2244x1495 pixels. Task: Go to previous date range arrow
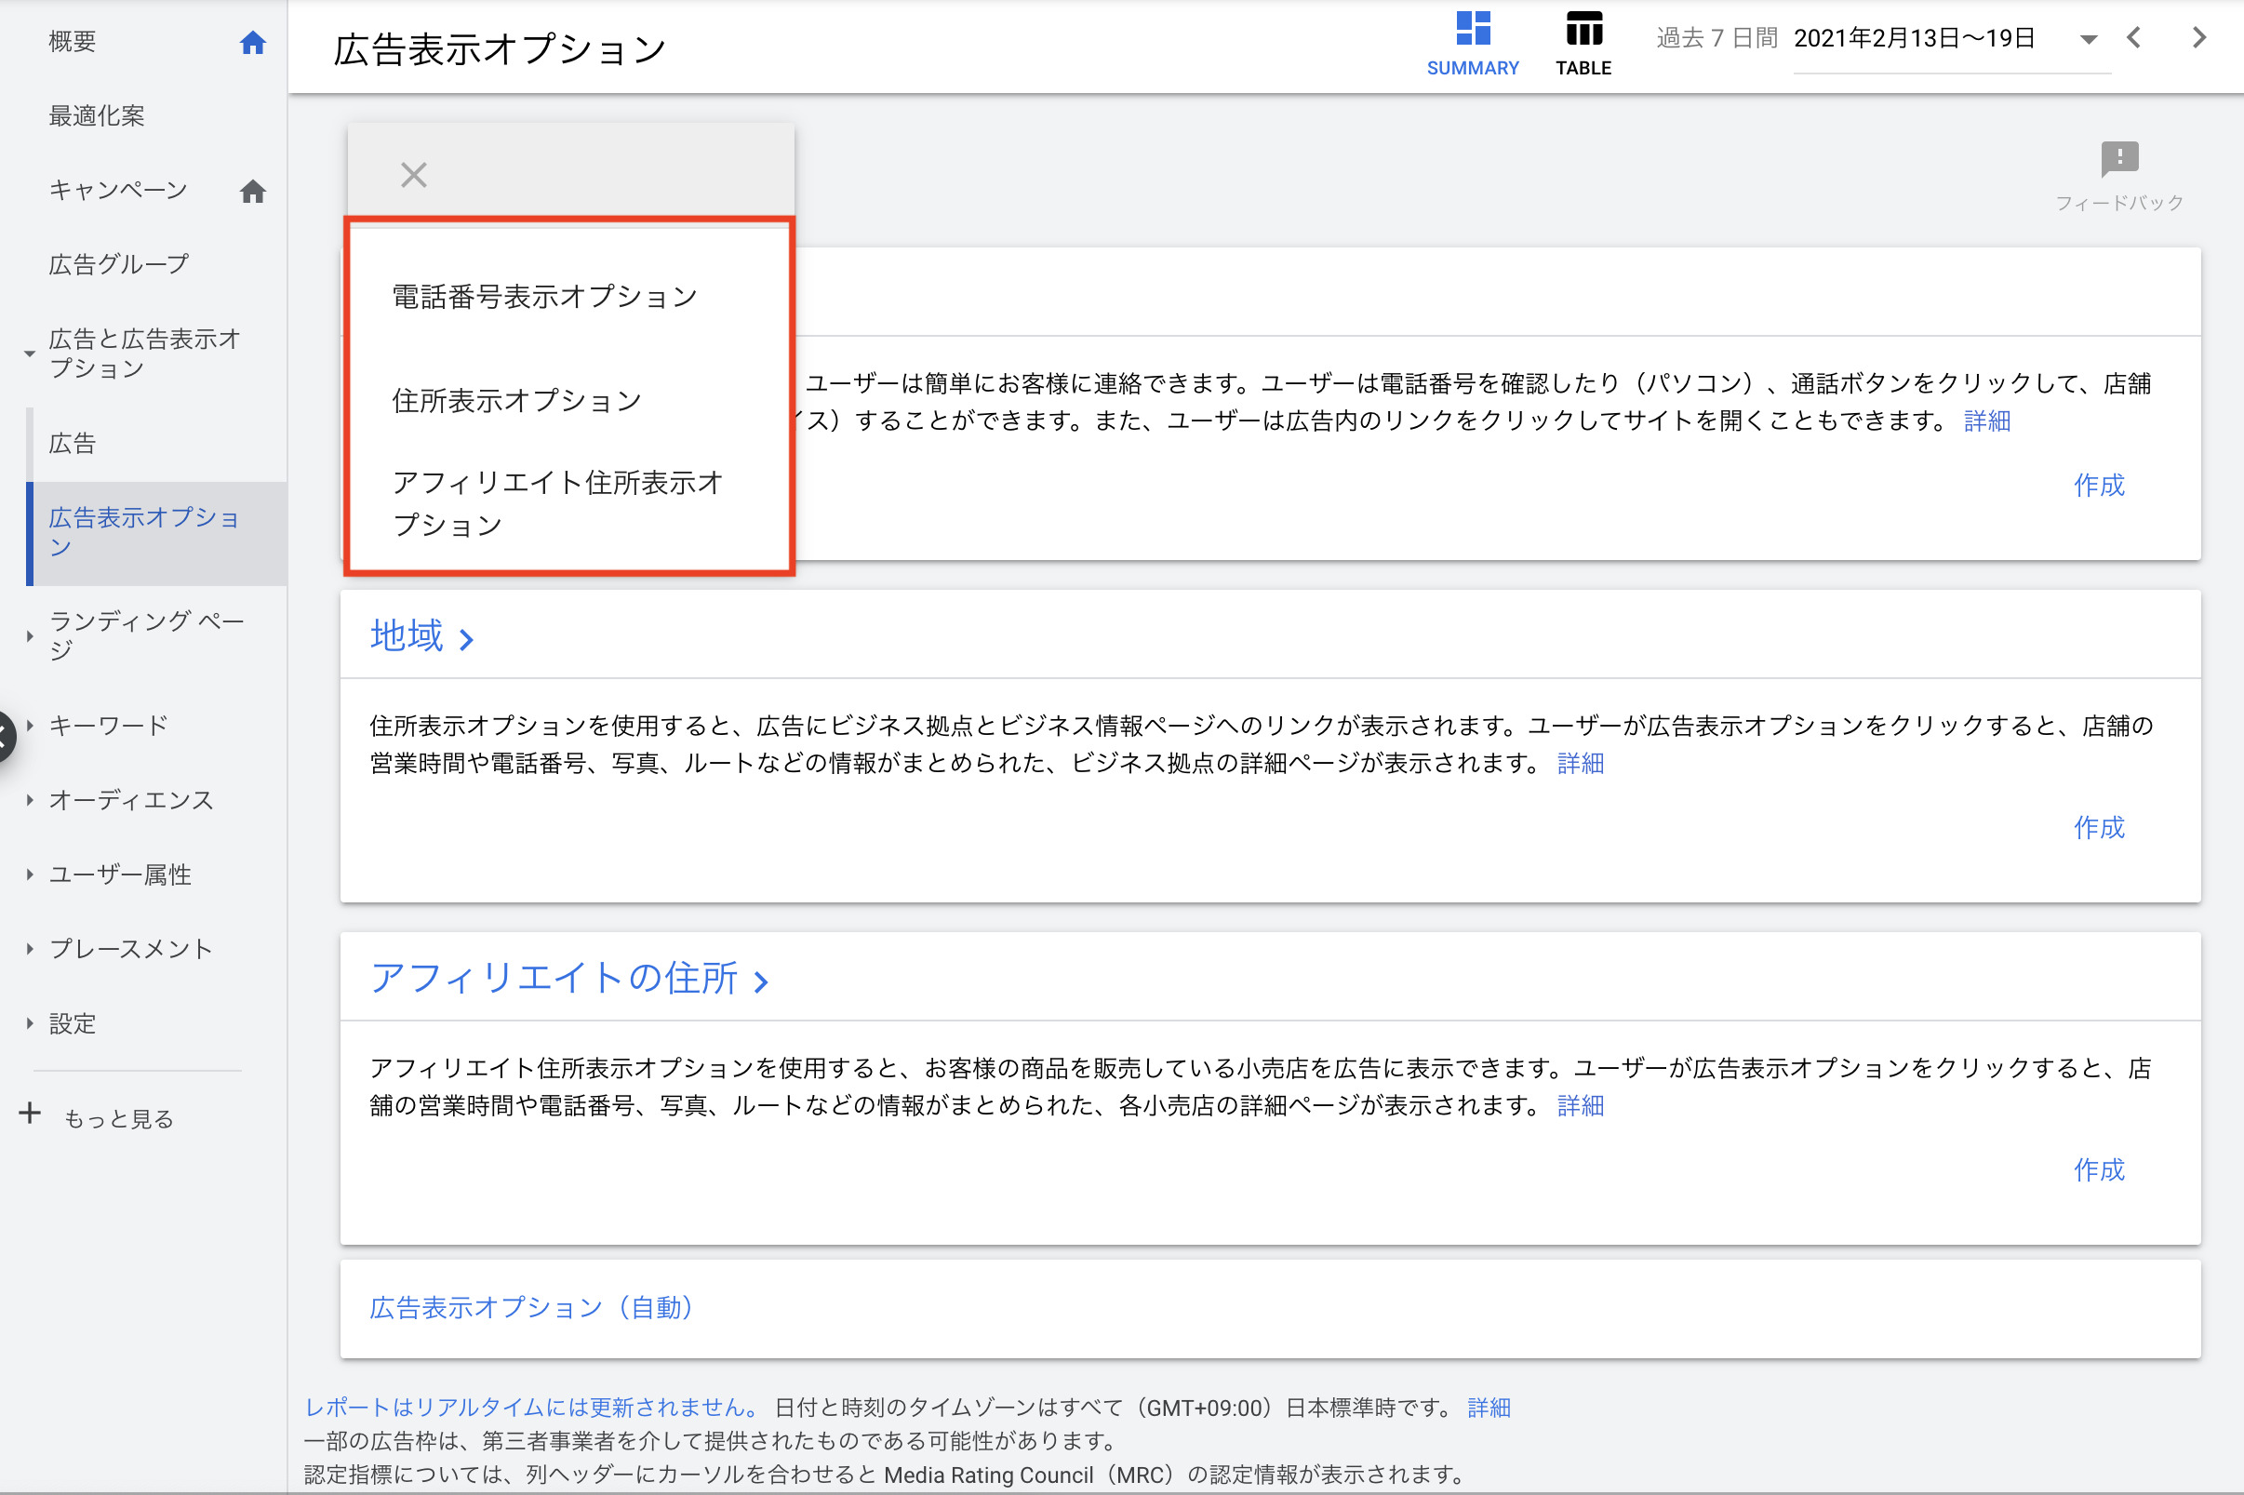(x=2133, y=38)
